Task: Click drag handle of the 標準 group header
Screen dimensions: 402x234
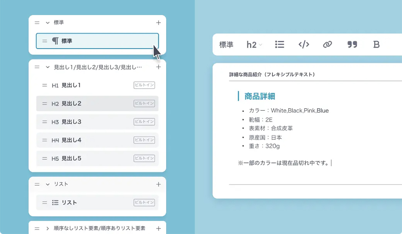Action: [37, 23]
